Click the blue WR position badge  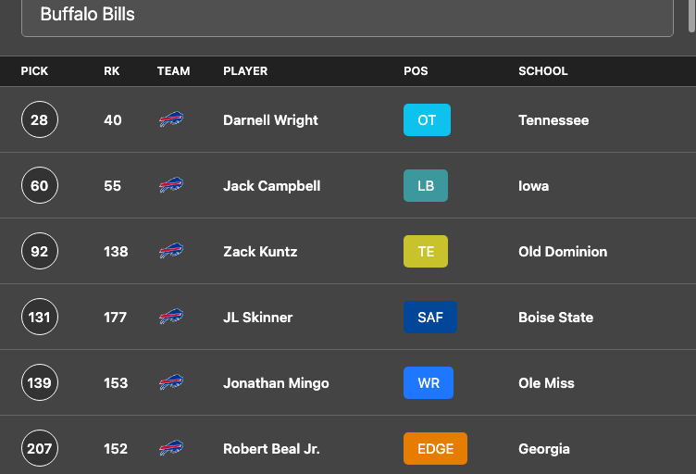(429, 382)
